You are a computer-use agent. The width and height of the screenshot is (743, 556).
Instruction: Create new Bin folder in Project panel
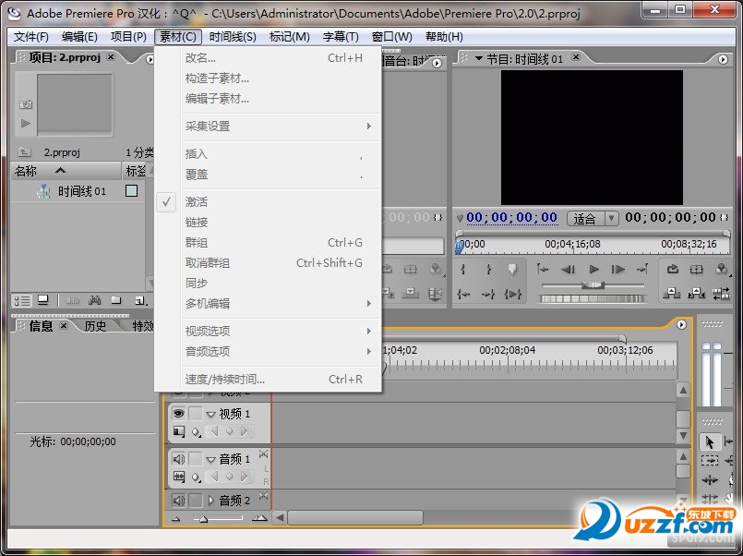pos(116,300)
